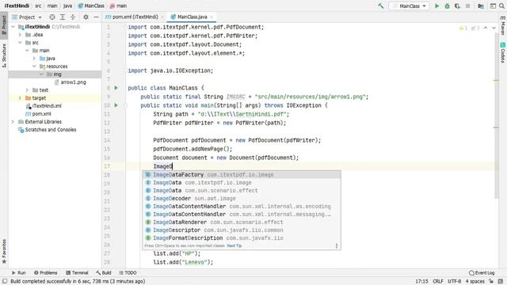Open the TODO tool window tab
Viewport: 507px width, 285px height.
(x=128, y=272)
